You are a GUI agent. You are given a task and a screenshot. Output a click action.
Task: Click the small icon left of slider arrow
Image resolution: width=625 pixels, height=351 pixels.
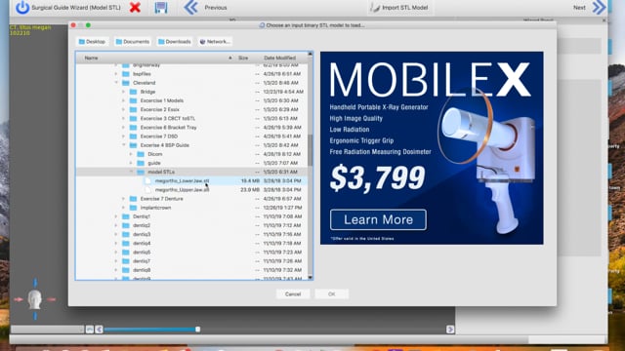click(89, 330)
